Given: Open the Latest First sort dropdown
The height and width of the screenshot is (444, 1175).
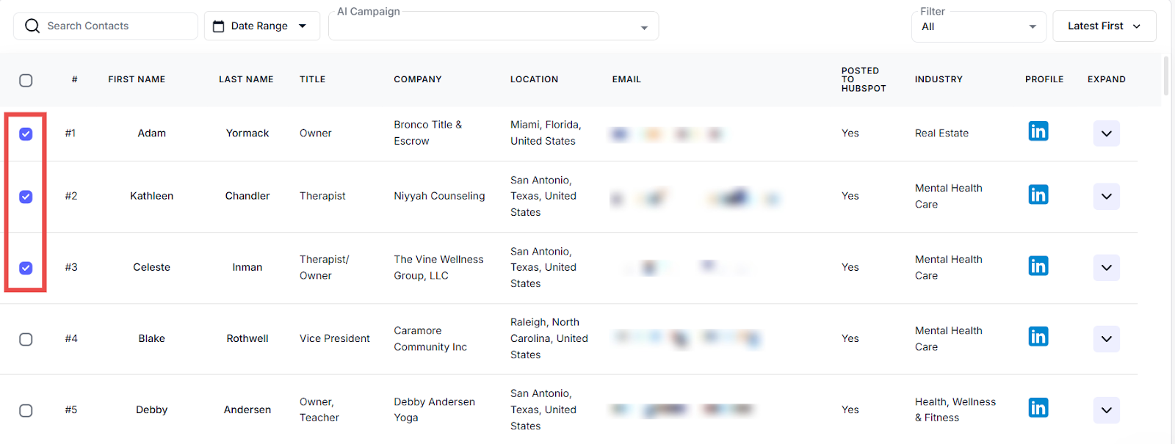Looking at the screenshot, I should [1104, 26].
